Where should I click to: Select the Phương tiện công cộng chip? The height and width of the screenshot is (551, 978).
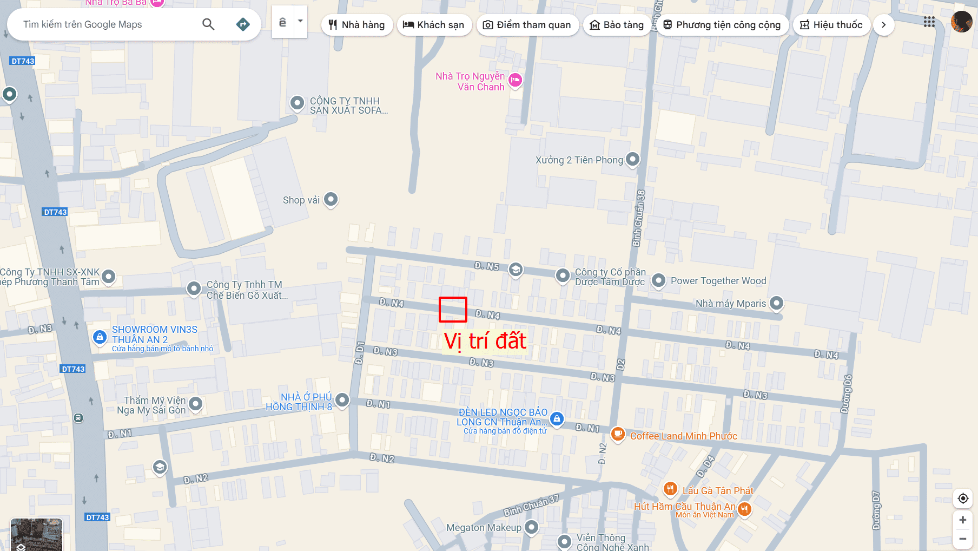(722, 25)
